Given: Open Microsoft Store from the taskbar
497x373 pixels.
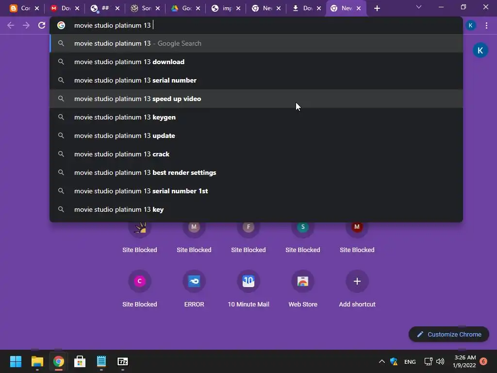Looking at the screenshot, I should pos(80,361).
